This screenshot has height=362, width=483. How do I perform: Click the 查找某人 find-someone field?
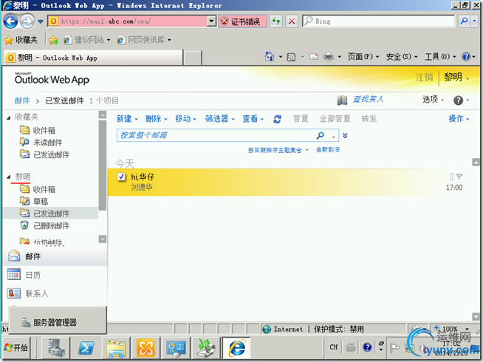click(x=368, y=99)
